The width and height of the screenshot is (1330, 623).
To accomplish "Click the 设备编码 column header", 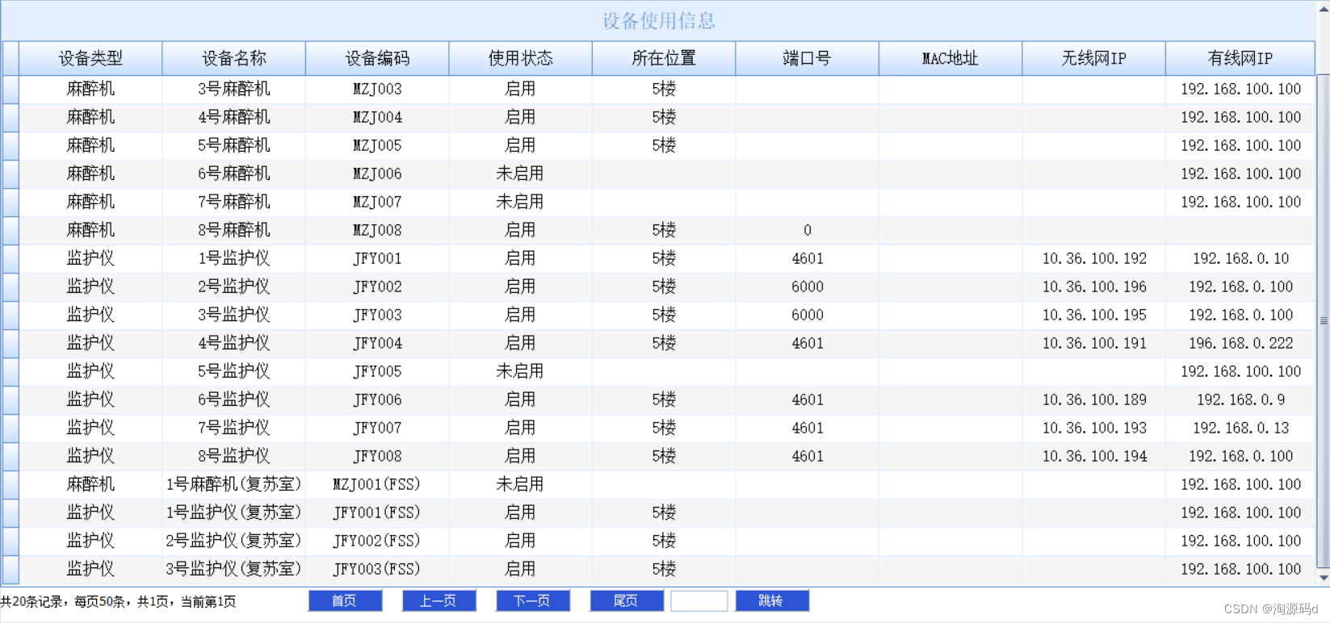I will [x=377, y=58].
